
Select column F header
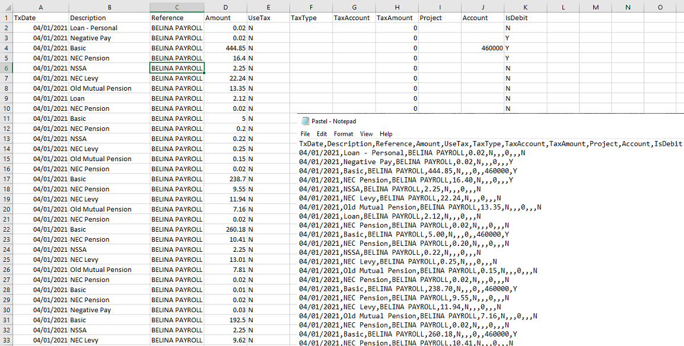(311, 8)
